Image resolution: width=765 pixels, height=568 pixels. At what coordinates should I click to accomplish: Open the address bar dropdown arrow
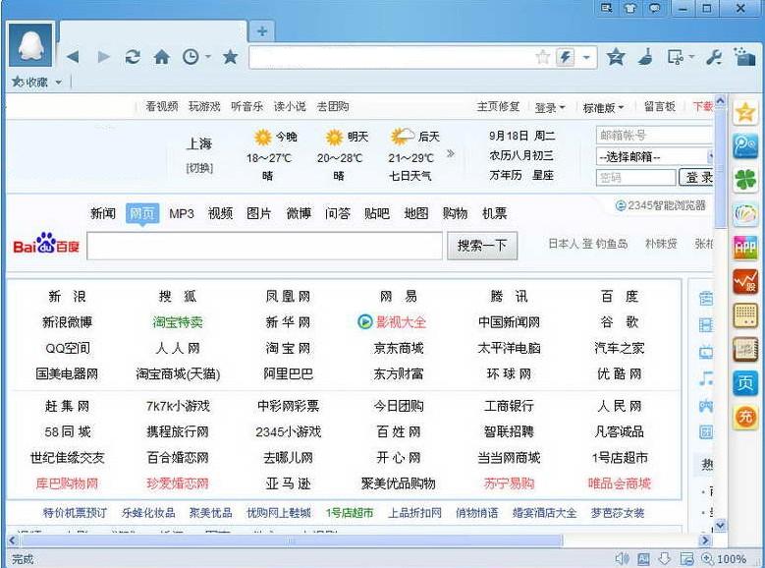pos(587,58)
